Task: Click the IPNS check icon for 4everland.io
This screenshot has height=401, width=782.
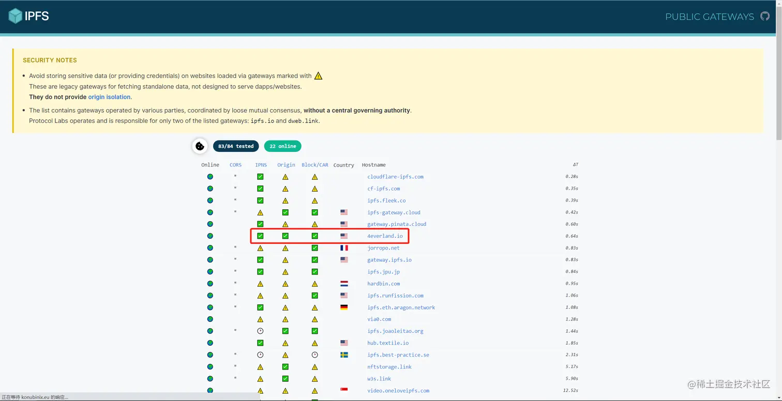Action: pyautogui.click(x=260, y=236)
